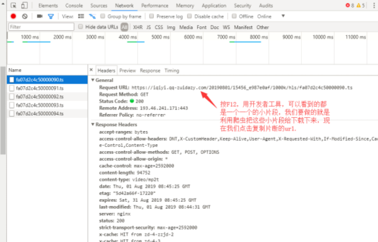Open the Preview tab of request details
Viewport: 378px width, 242px height.
pyautogui.click(x=127, y=70)
